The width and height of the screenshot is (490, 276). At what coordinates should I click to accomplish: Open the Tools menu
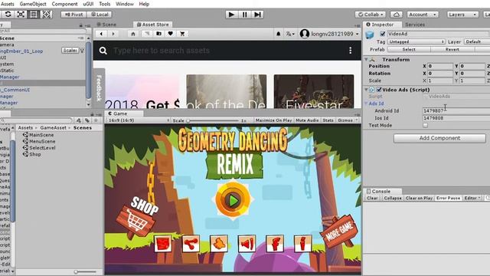[105, 4]
